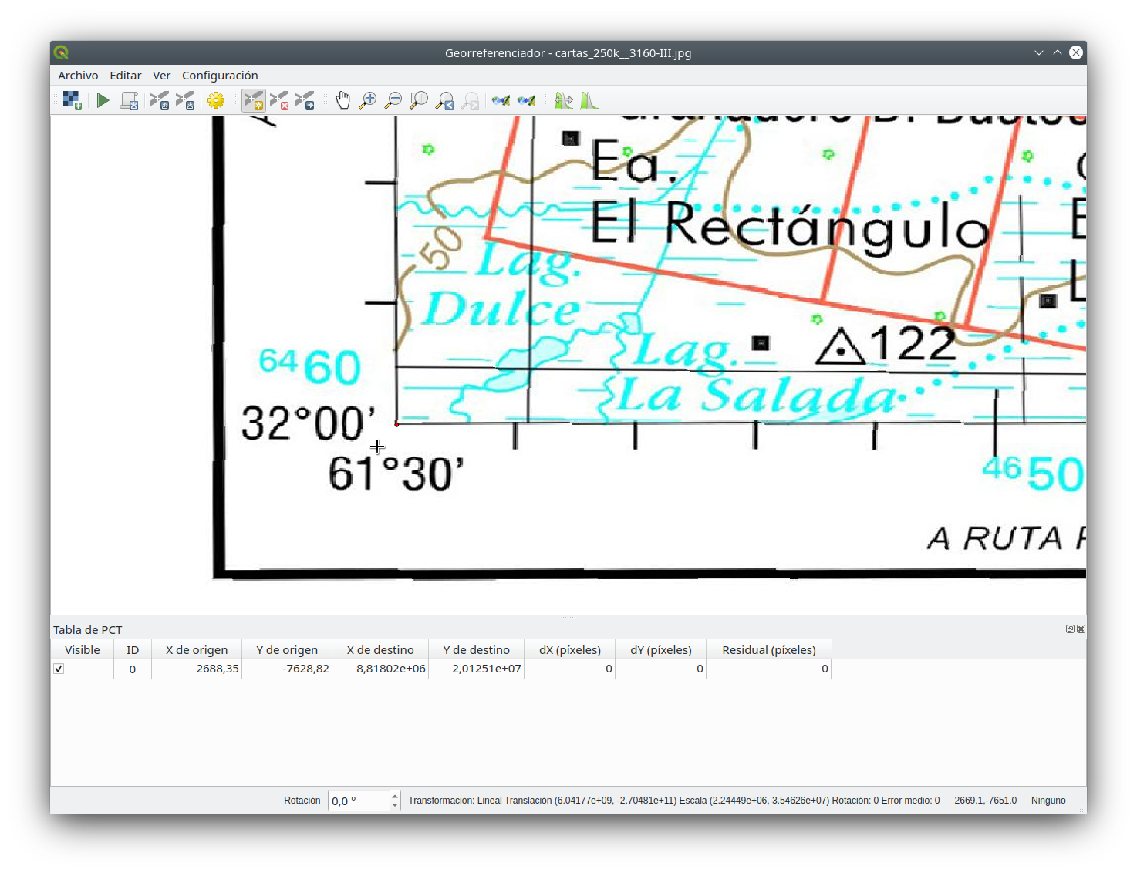Viewport: 1137px width, 873px height.
Task: Uncheck Visible checkbox for point 0
Action: 59,669
